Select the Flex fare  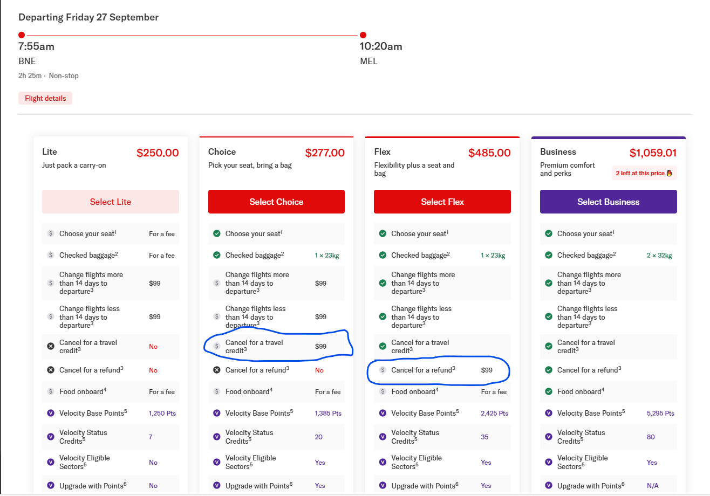[x=442, y=202]
